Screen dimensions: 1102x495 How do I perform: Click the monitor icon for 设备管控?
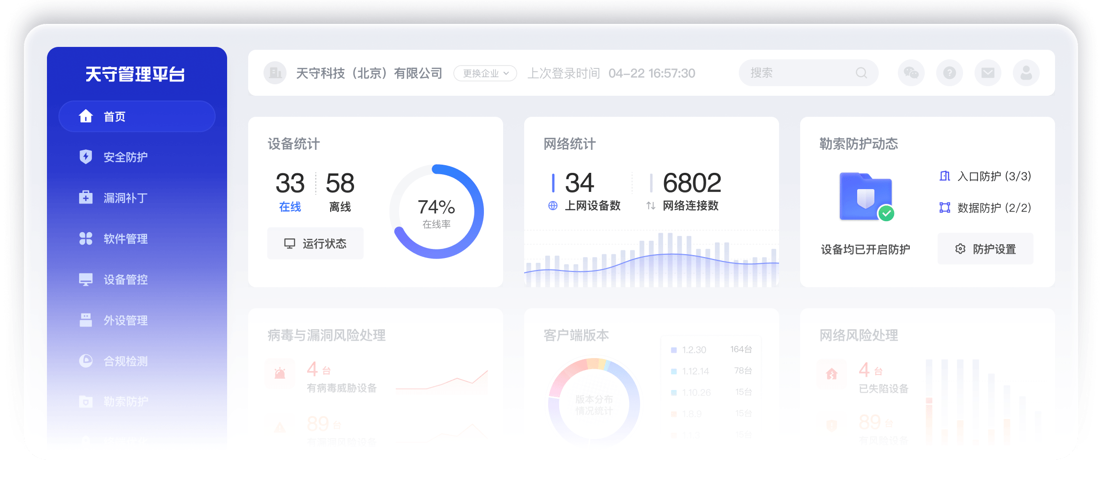coord(86,280)
